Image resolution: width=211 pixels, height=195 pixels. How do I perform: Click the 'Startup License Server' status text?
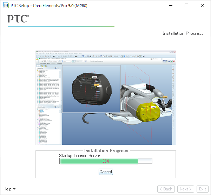point(80,156)
